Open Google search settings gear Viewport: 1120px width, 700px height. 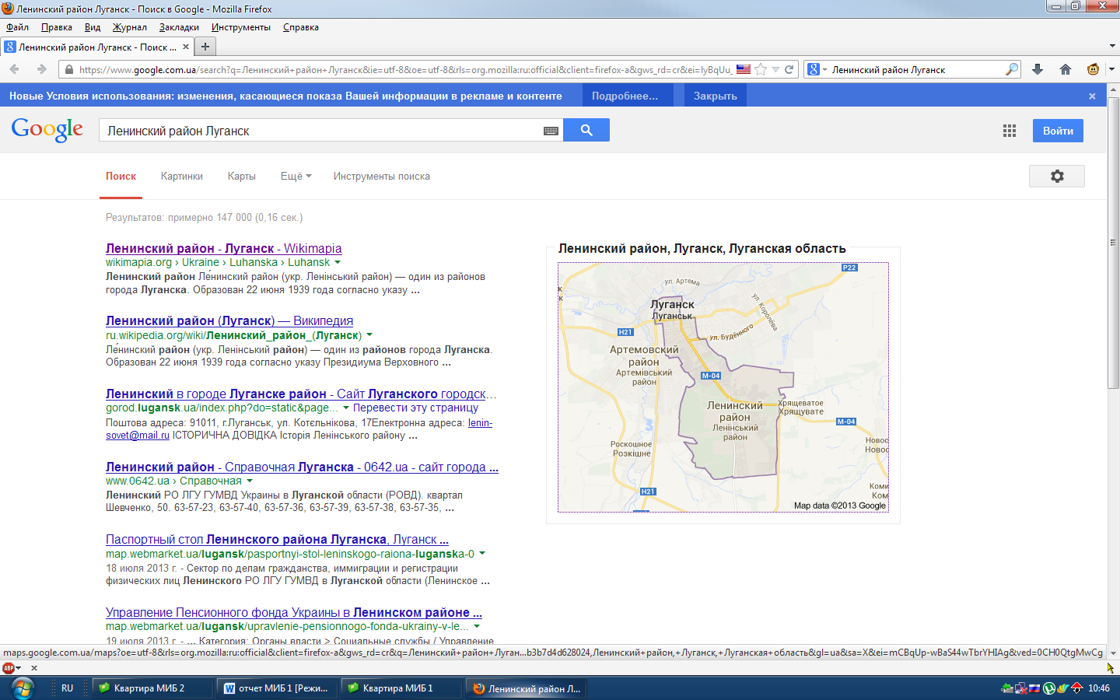coord(1056,176)
